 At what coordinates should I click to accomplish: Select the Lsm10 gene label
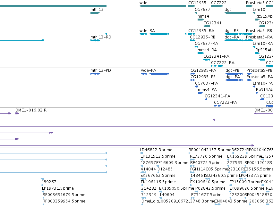click(259, 10)
